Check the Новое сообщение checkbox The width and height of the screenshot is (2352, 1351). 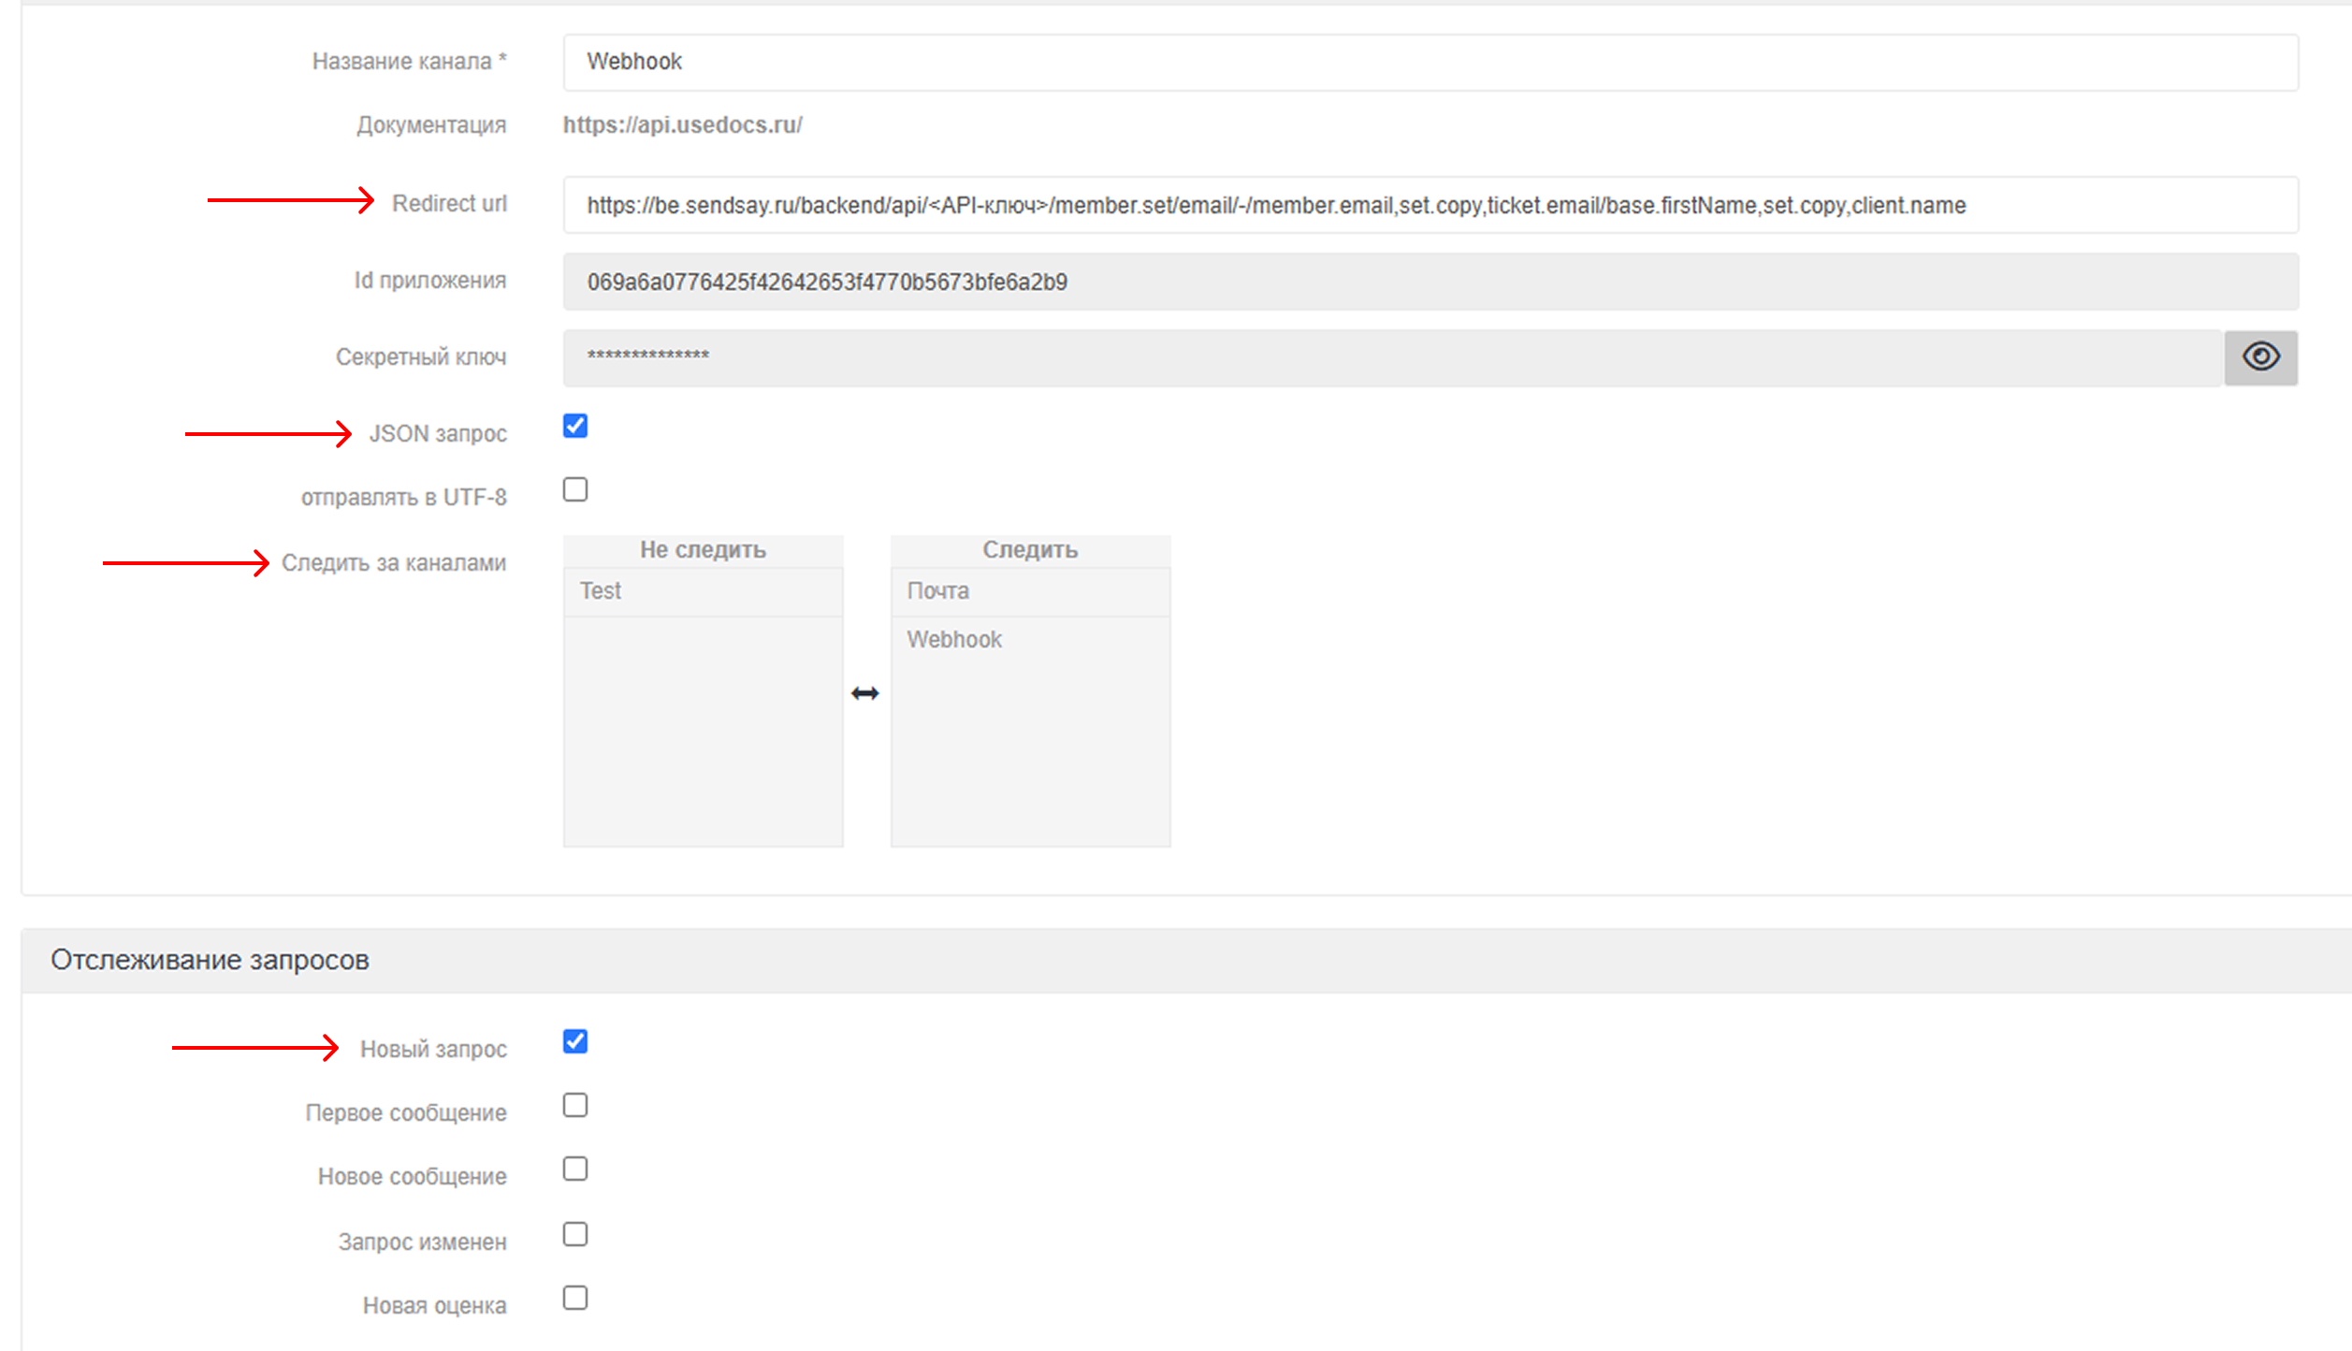point(576,1169)
